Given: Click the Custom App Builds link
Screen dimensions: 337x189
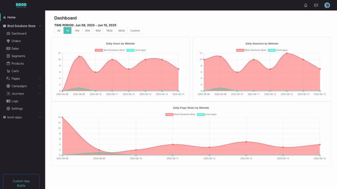Looking at the screenshot, I should (21, 183).
